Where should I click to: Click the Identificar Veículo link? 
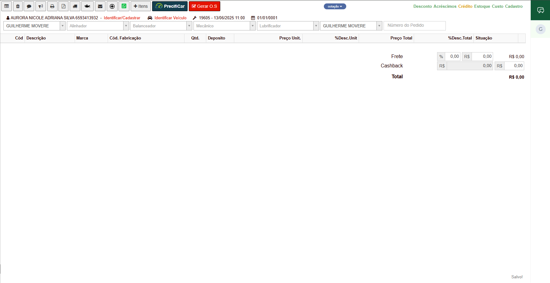(170, 18)
